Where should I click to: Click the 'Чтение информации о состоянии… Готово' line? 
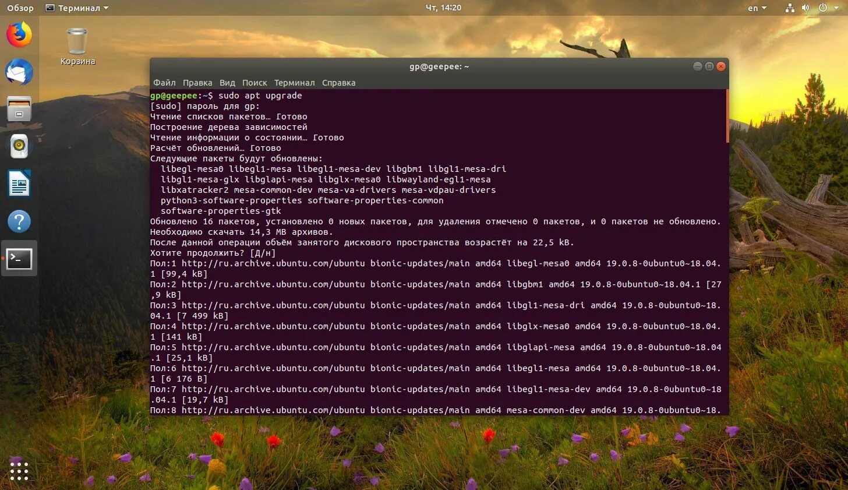pyautogui.click(x=247, y=138)
